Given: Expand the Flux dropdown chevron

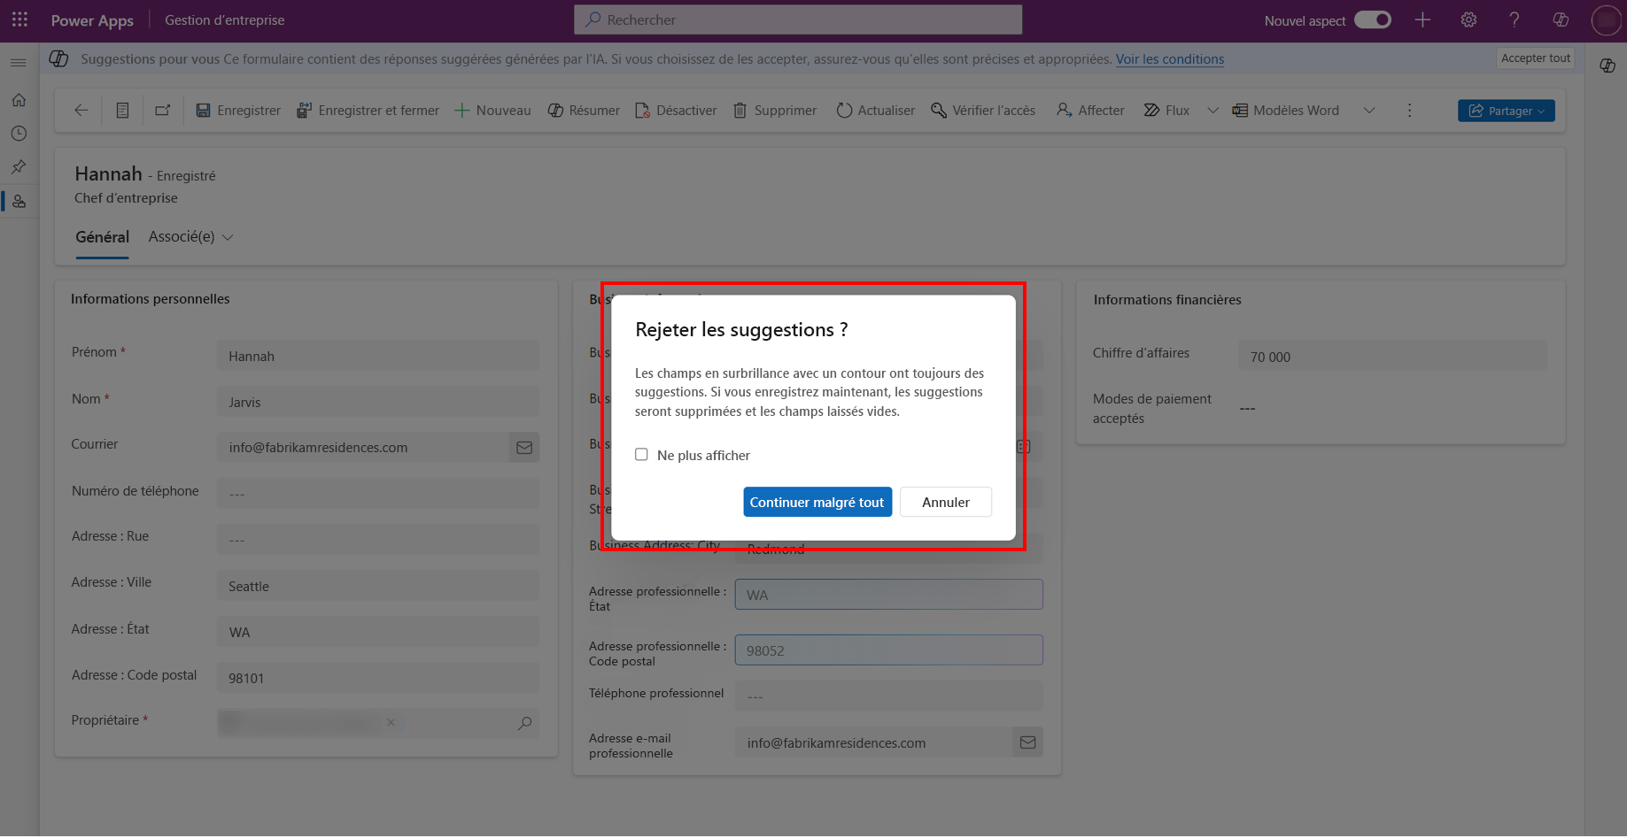Looking at the screenshot, I should pos(1213,111).
